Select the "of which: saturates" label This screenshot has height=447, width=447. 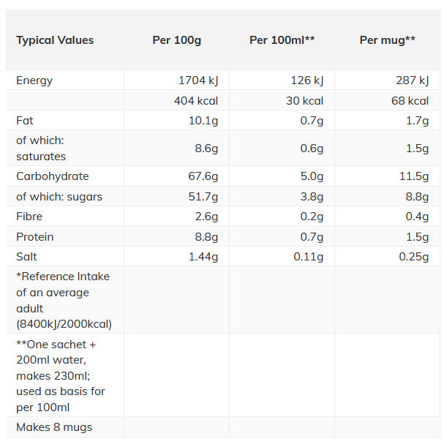[41, 149]
